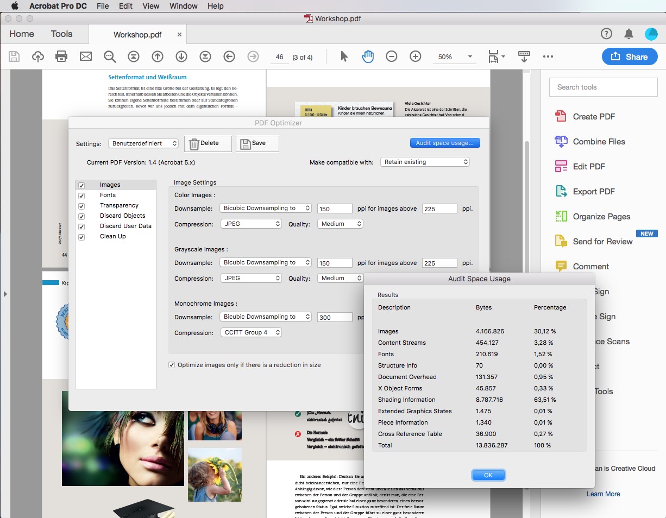Open the Window menu
This screenshot has height=518, width=666.
tap(183, 6)
